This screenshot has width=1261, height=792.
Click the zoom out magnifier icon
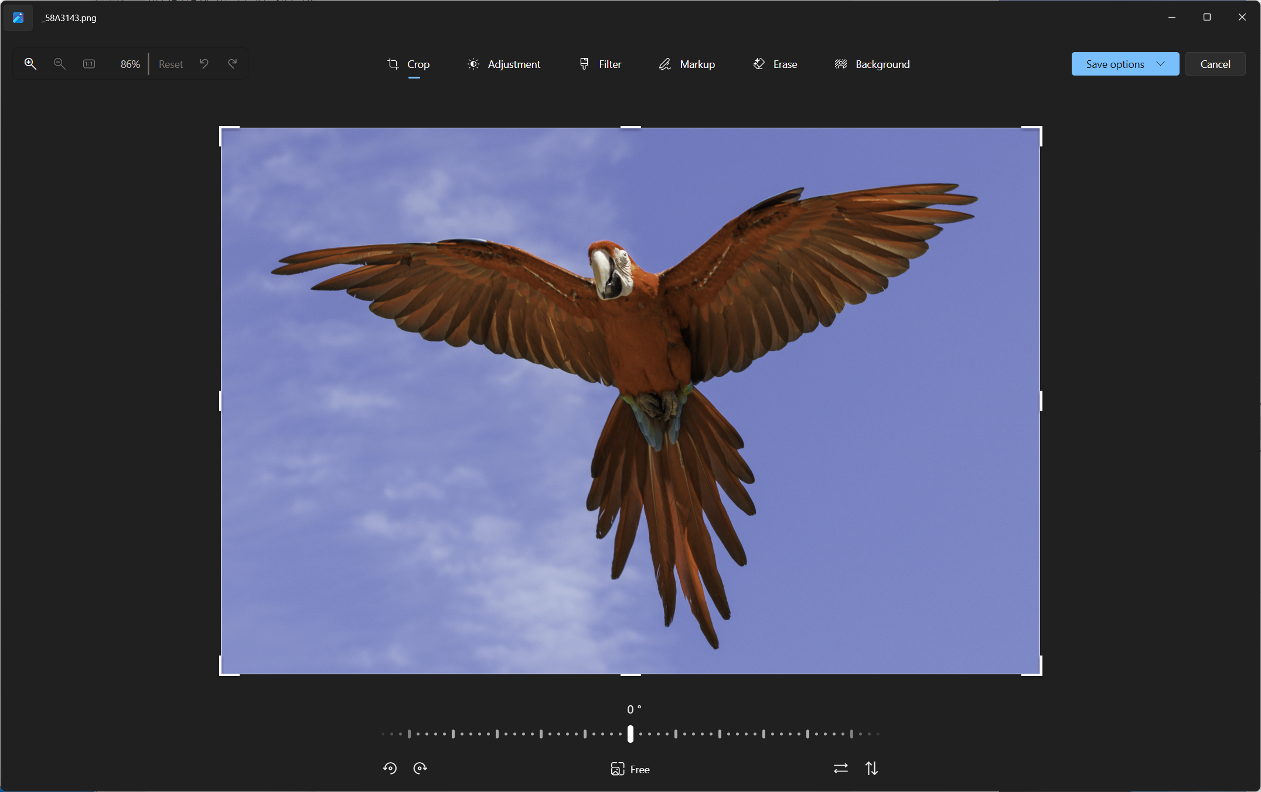[x=59, y=64]
